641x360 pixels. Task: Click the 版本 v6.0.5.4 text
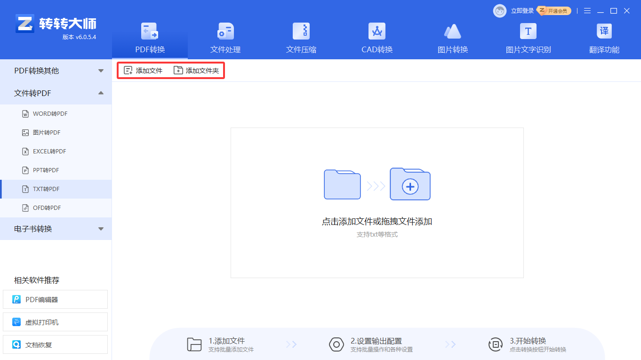[x=79, y=37]
